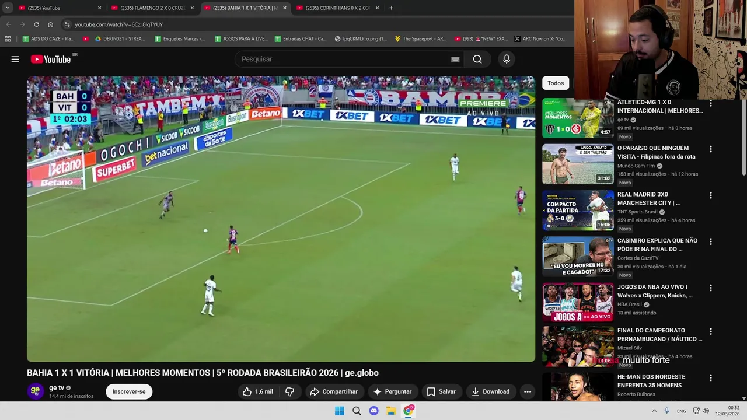
Task: Click the Perguntar ask button
Action: (x=392, y=391)
